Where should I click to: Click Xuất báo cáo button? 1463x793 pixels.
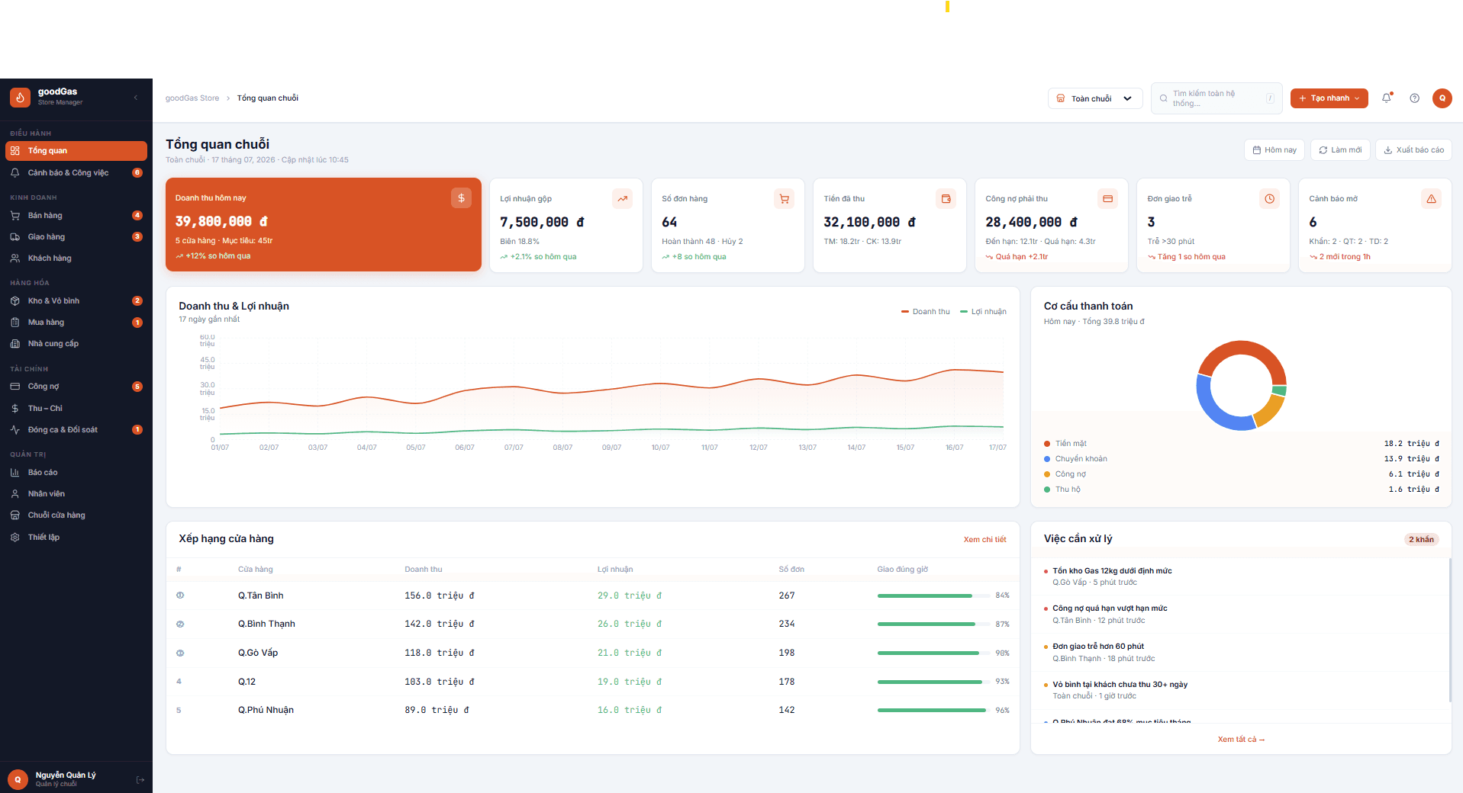pos(1413,150)
